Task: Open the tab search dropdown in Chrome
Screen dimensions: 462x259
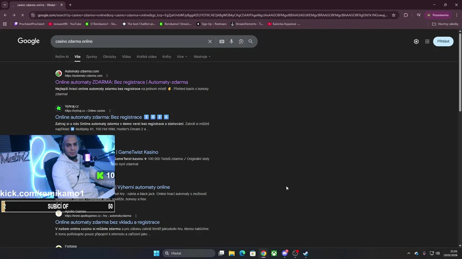Action: [5, 5]
